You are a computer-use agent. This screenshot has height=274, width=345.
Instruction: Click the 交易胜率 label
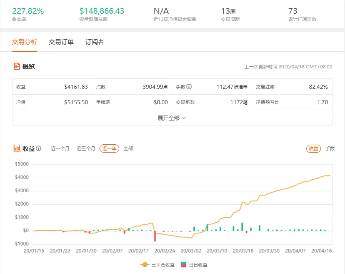tap(265, 87)
